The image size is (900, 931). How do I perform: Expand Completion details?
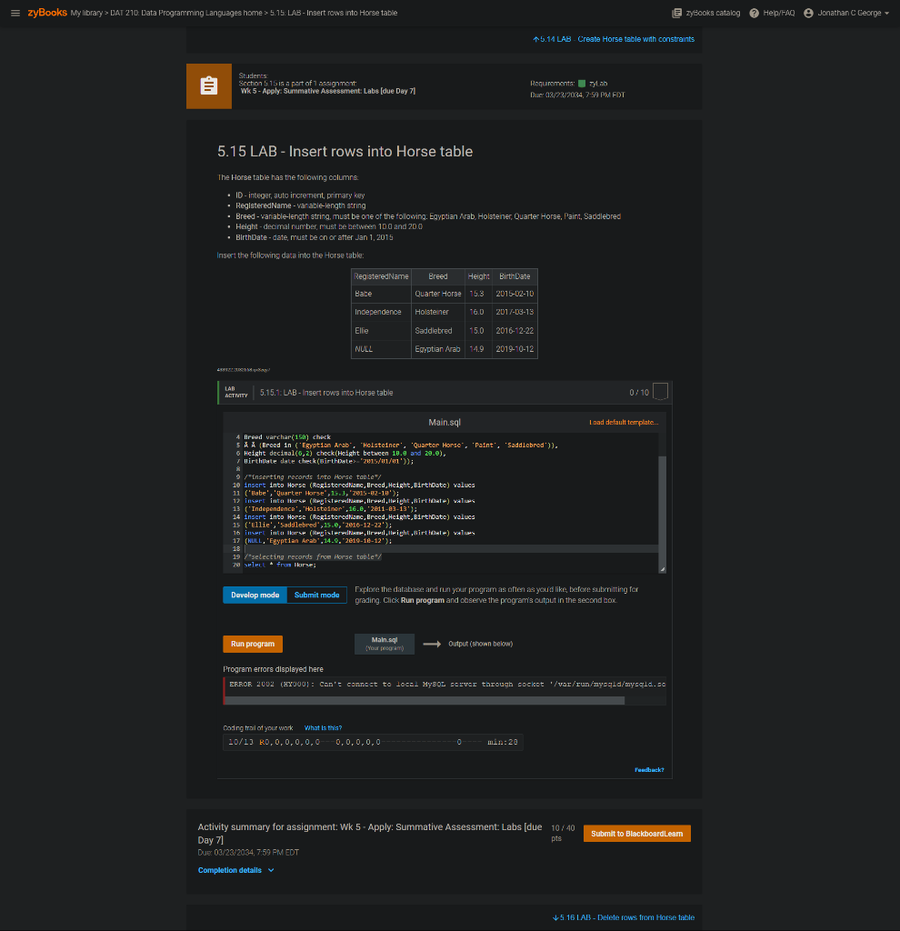coord(230,869)
